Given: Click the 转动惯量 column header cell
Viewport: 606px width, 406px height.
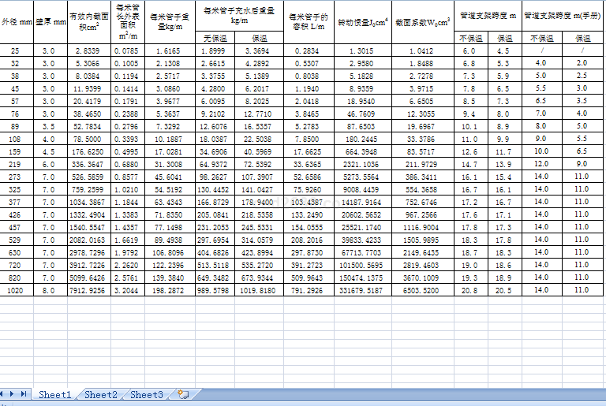Looking at the screenshot, I should pyautogui.click(x=362, y=21).
